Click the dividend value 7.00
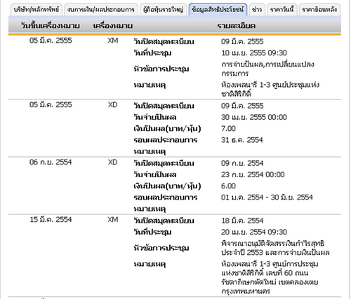 coord(228,129)
